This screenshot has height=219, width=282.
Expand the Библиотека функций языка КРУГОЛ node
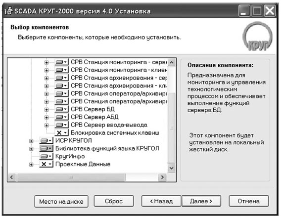31,149
